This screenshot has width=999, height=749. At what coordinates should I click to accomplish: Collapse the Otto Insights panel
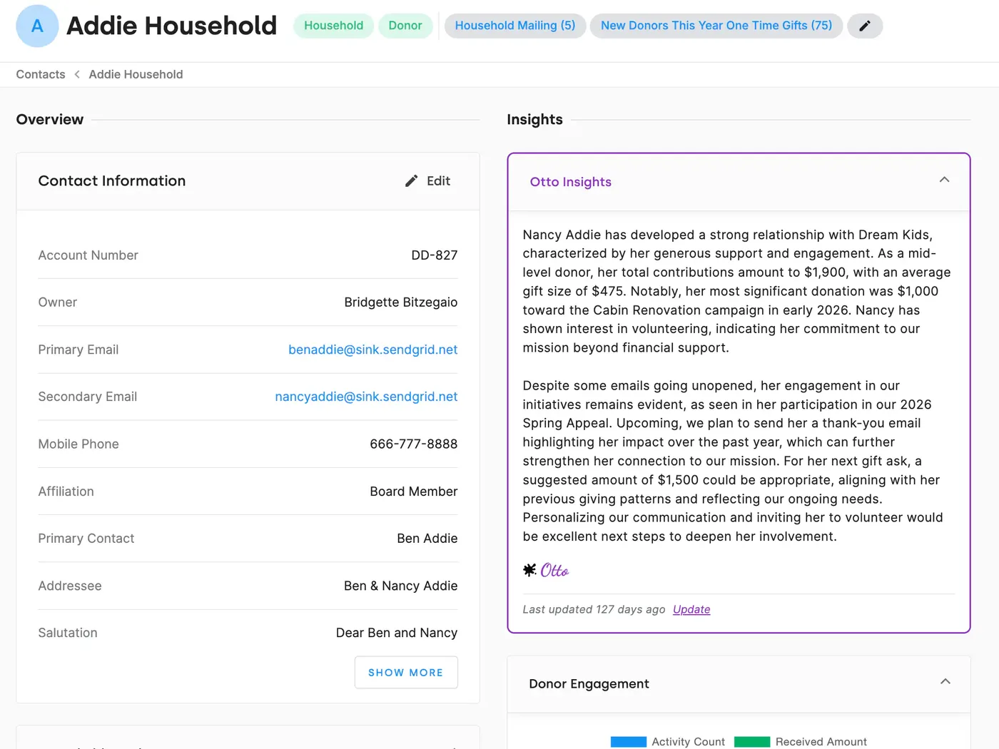tap(944, 180)
